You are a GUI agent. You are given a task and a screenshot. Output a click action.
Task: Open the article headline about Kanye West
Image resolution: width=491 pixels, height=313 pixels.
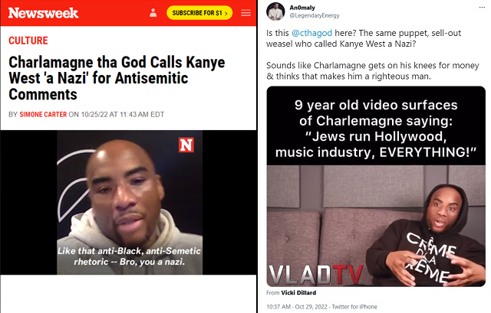click(x=117, y=78)
